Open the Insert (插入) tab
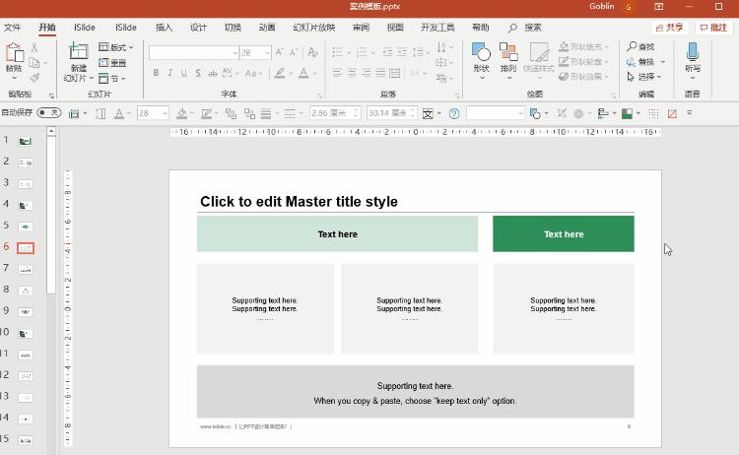The image size is (739, 455). [x=164, y=28]
